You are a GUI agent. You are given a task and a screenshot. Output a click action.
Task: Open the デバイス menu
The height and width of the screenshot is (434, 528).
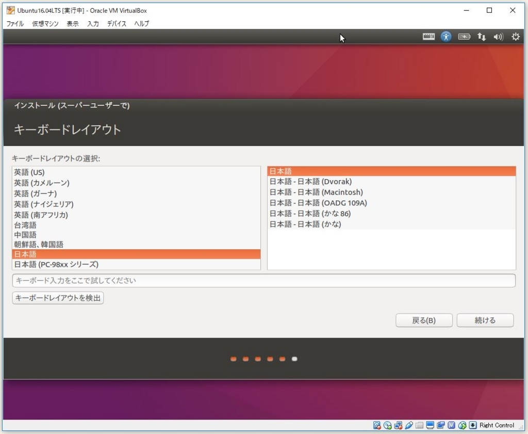click(117, 24)
